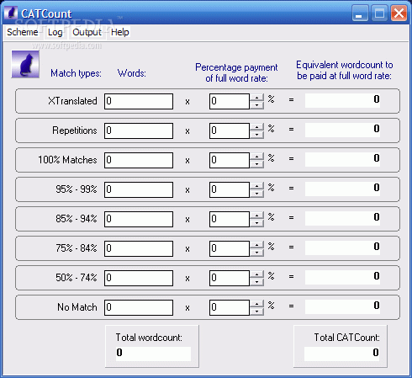Open the Log menu
The height and width of the screenshot is (378, 412).
[x=55, y=32]
